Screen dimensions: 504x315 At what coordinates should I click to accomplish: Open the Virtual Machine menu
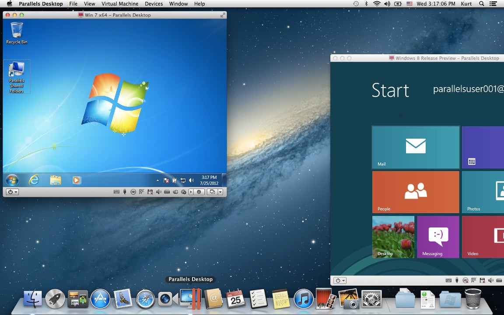click(x=120, y=4)
